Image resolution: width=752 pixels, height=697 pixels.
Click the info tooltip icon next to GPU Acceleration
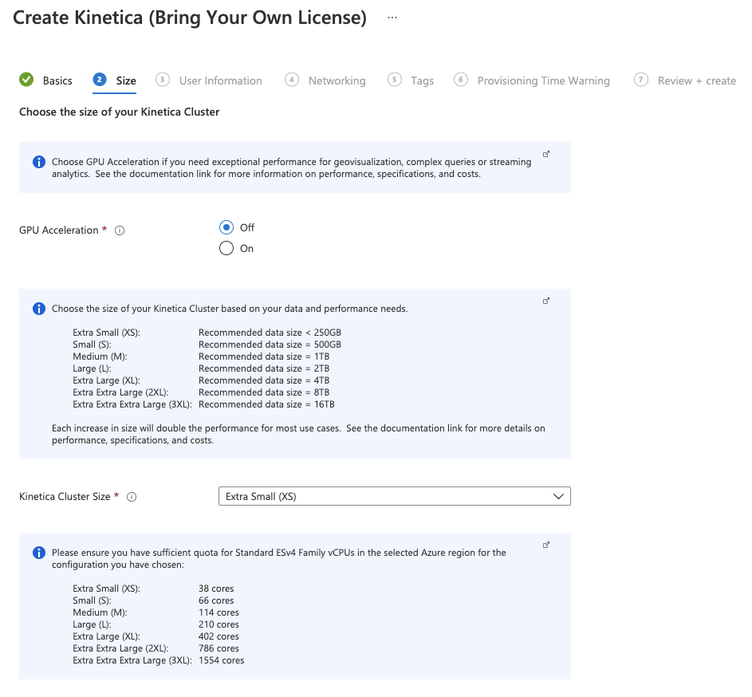tap(120, 230)
